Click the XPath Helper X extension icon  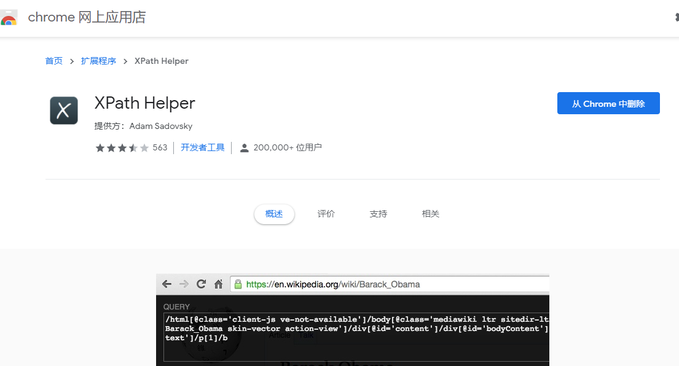tap(64, 111)
